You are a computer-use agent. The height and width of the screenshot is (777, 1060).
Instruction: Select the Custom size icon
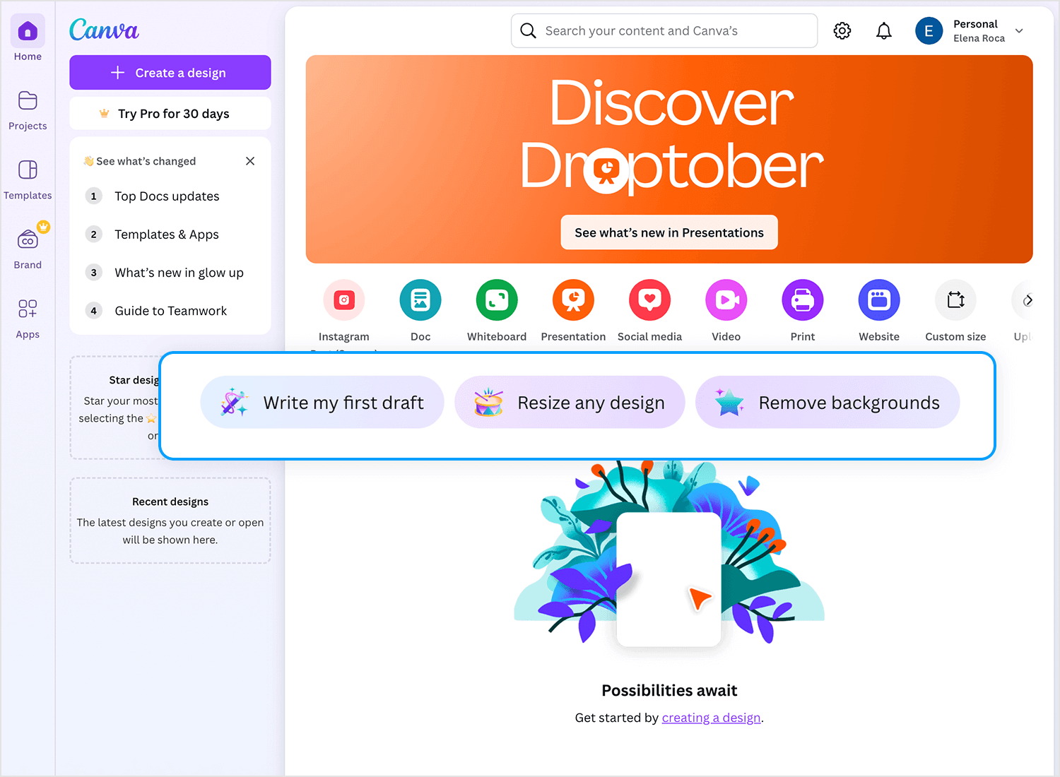[x=955, y=300]
